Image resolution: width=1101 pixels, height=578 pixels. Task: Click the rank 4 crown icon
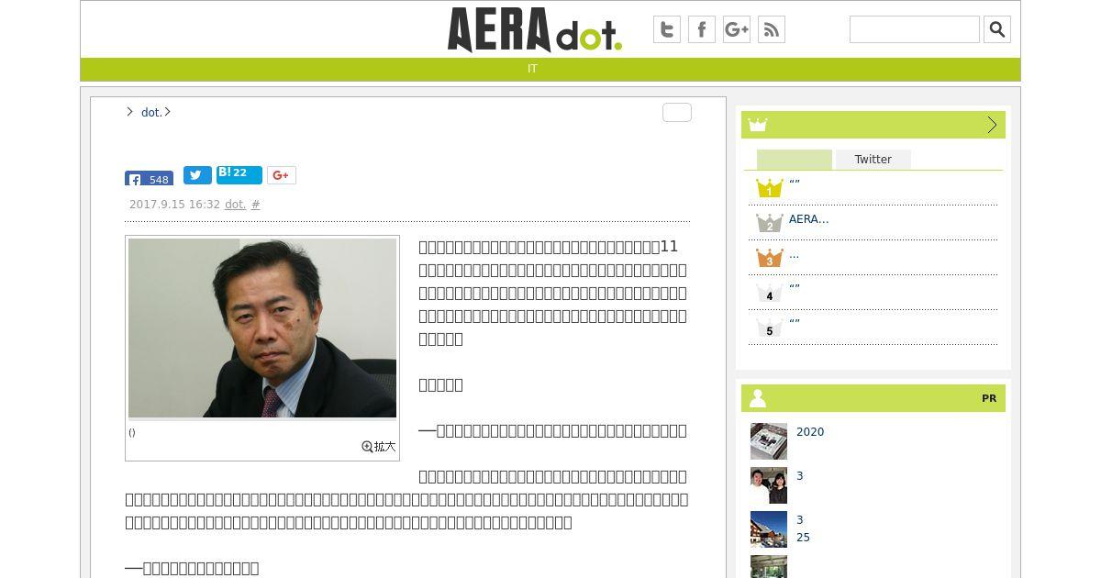pyautogui.click(x=769, y=293)
